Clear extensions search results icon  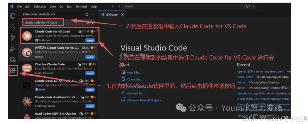[x=88, y=23]
